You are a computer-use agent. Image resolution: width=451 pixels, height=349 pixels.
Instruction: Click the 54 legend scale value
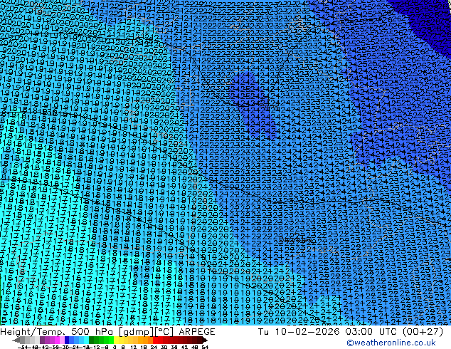point(205,347)
